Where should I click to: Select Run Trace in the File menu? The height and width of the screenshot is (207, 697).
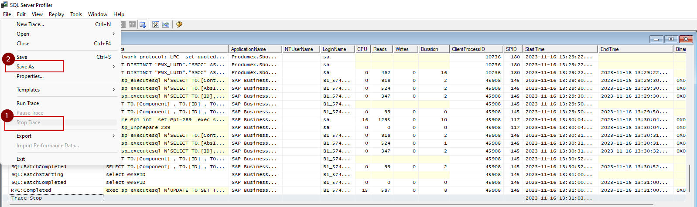28,103
